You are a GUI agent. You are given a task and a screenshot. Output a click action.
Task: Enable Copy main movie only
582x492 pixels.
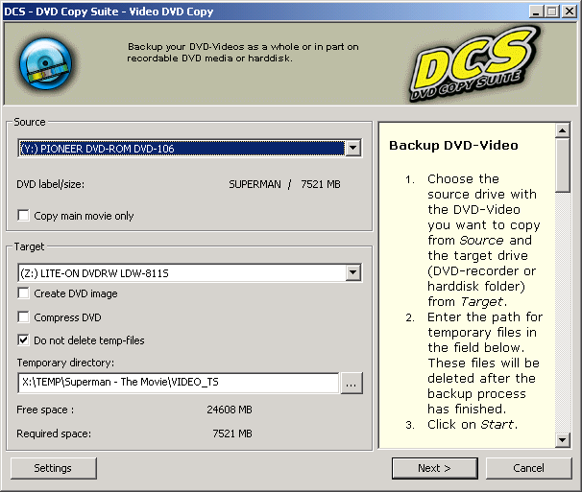[x=25, y=216]
